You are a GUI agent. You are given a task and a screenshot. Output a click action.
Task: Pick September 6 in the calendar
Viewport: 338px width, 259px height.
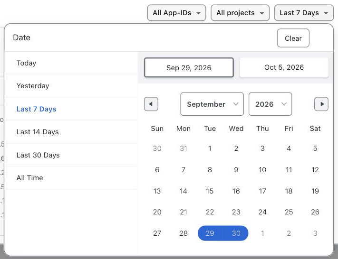(x=157, y=170)
